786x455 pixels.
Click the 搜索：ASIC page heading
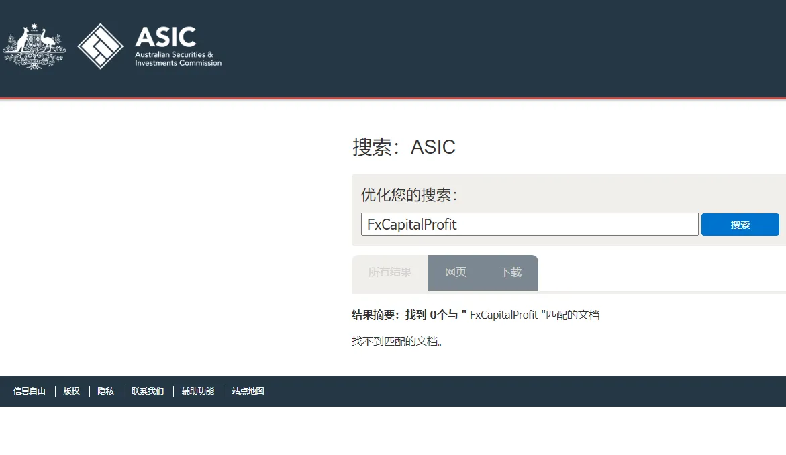[x=404, y=147]
